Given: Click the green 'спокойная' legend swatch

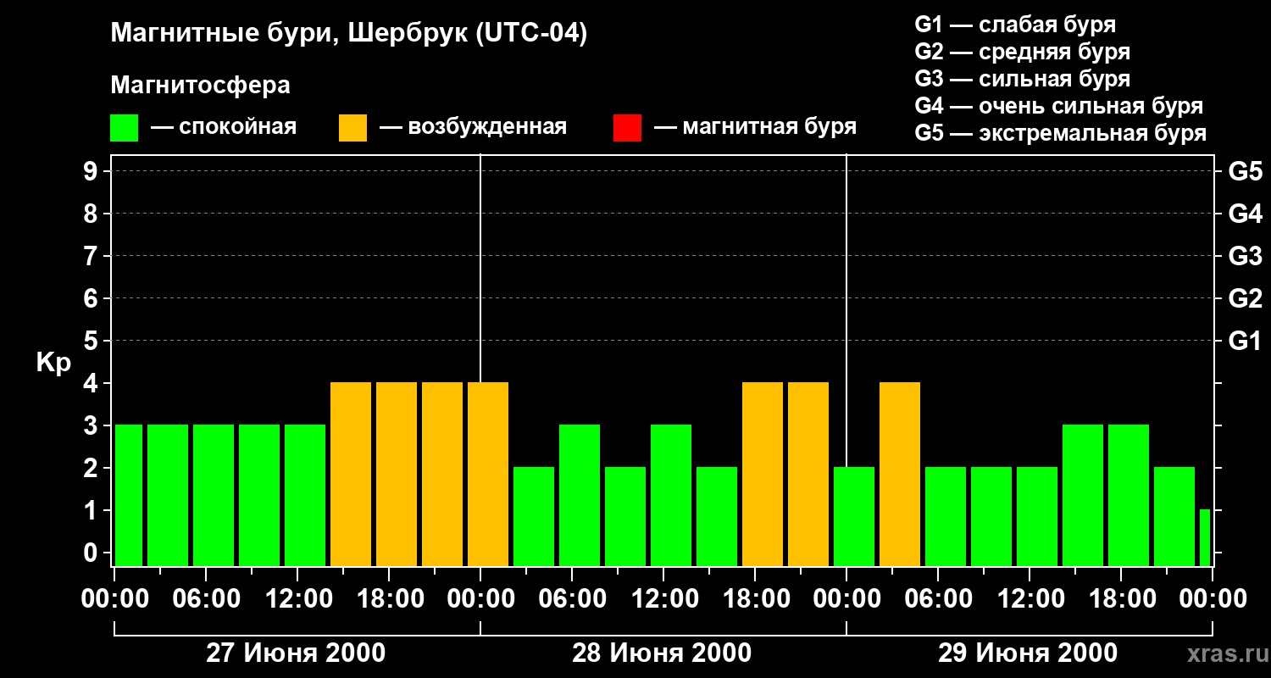Looking at the screenshot, I should pyautogui.click(x=124, y=128).
